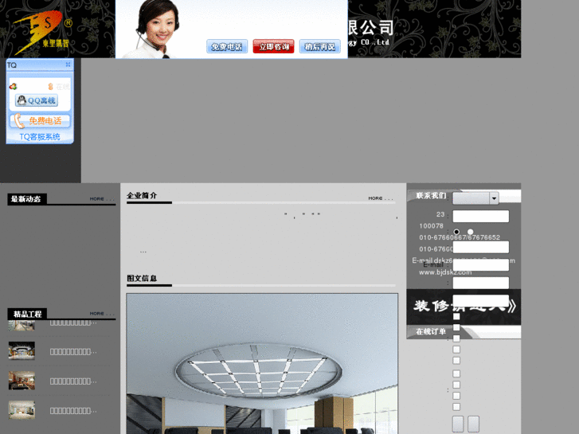
Task: Open MORE link beside 最新动态
Action: [x=101, y=199]
